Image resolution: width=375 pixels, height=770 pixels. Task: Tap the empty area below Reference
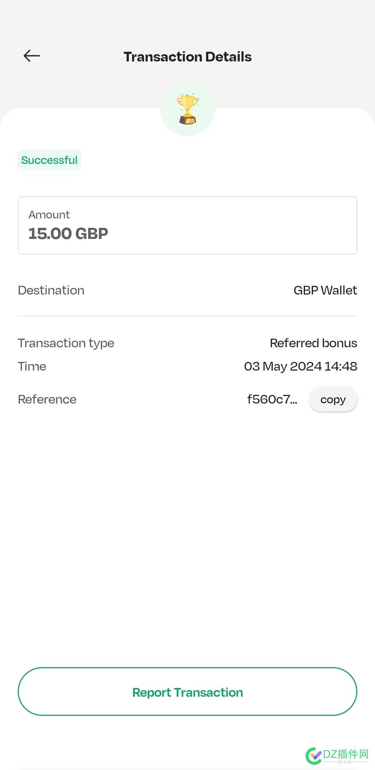point(187,538)
